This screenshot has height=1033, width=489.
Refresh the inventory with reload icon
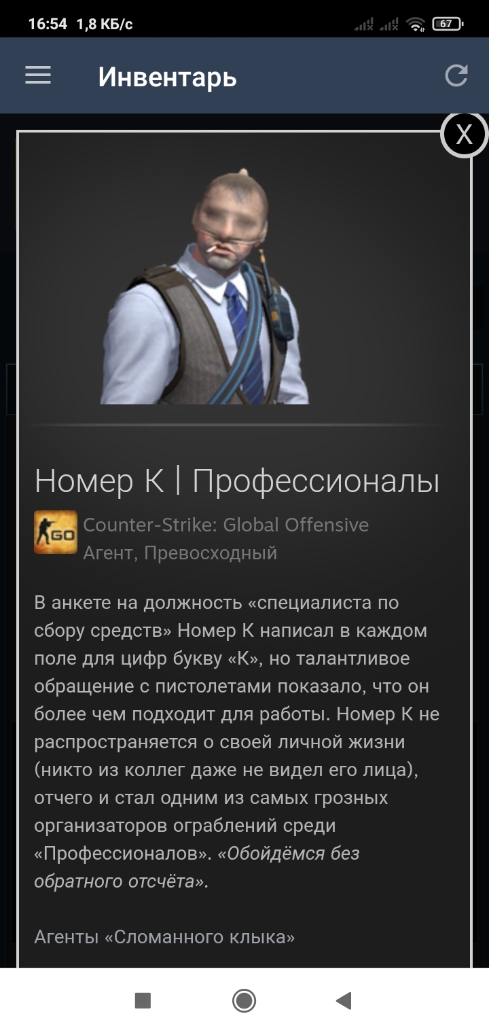point(456,75)
